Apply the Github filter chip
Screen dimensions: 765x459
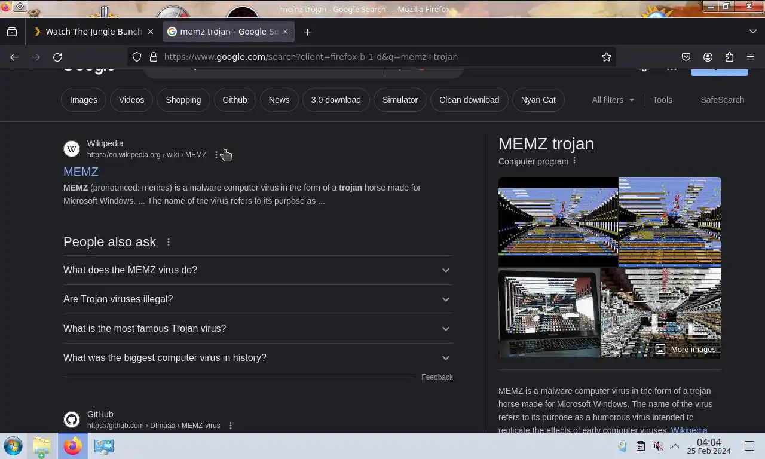pos(235,100)
